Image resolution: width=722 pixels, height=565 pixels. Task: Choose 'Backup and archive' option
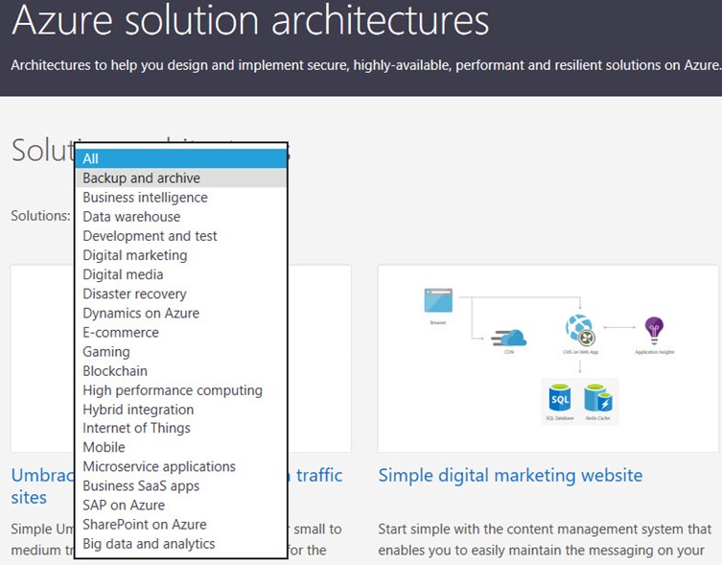pyautogui.click(x=181, y=177)
